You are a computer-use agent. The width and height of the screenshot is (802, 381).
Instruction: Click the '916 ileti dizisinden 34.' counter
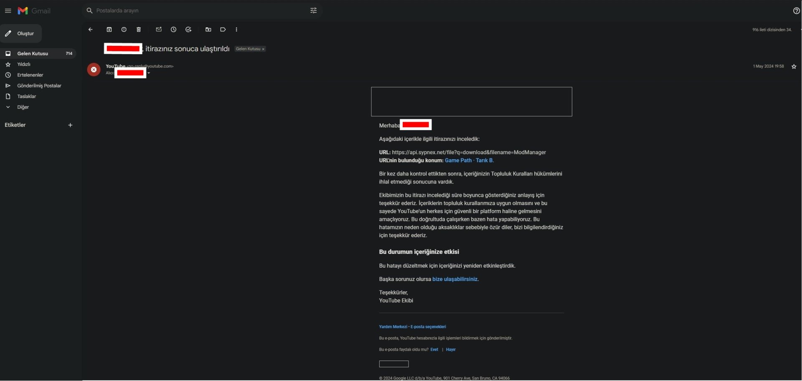pos(772,30)
